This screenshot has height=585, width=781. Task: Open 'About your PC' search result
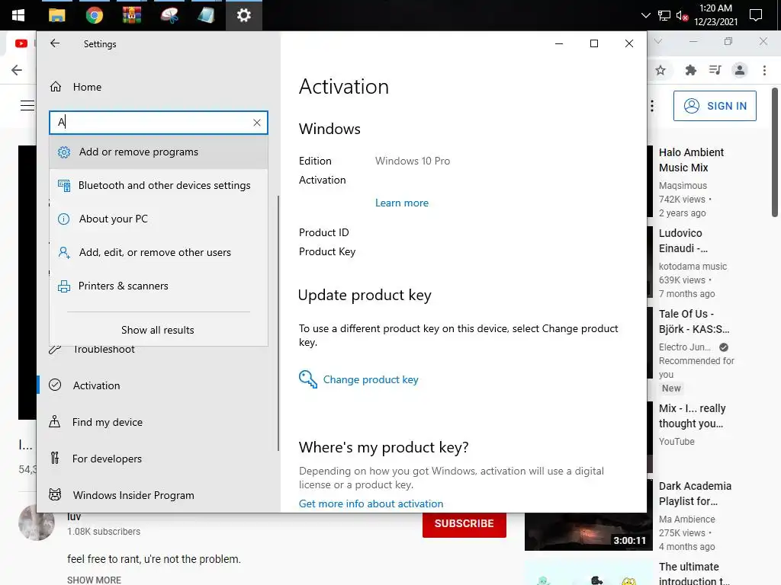pos(159,219)
